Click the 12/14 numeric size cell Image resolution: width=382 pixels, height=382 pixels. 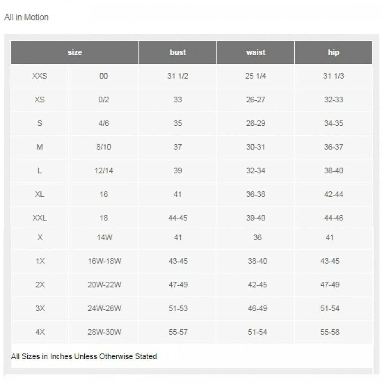(x=104, y=170)
